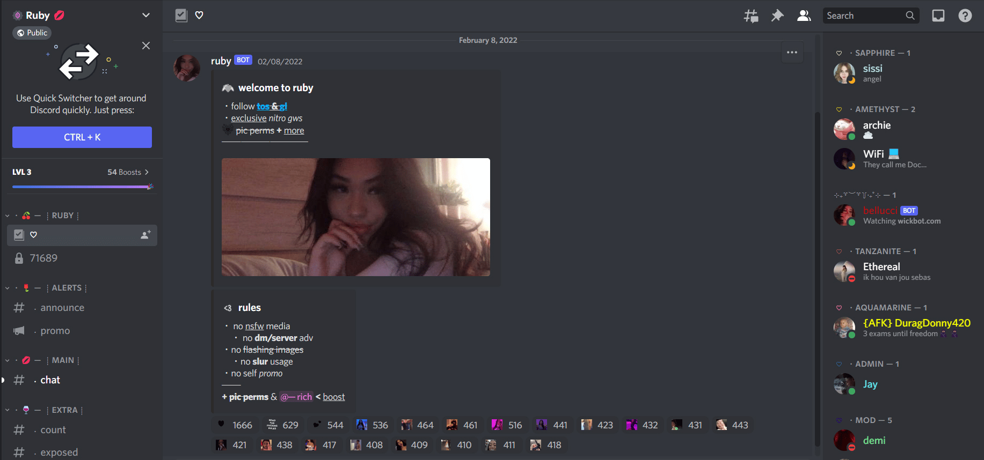Click the reaction with count 417
984x460 pixels.
click(x=322, y=445)
